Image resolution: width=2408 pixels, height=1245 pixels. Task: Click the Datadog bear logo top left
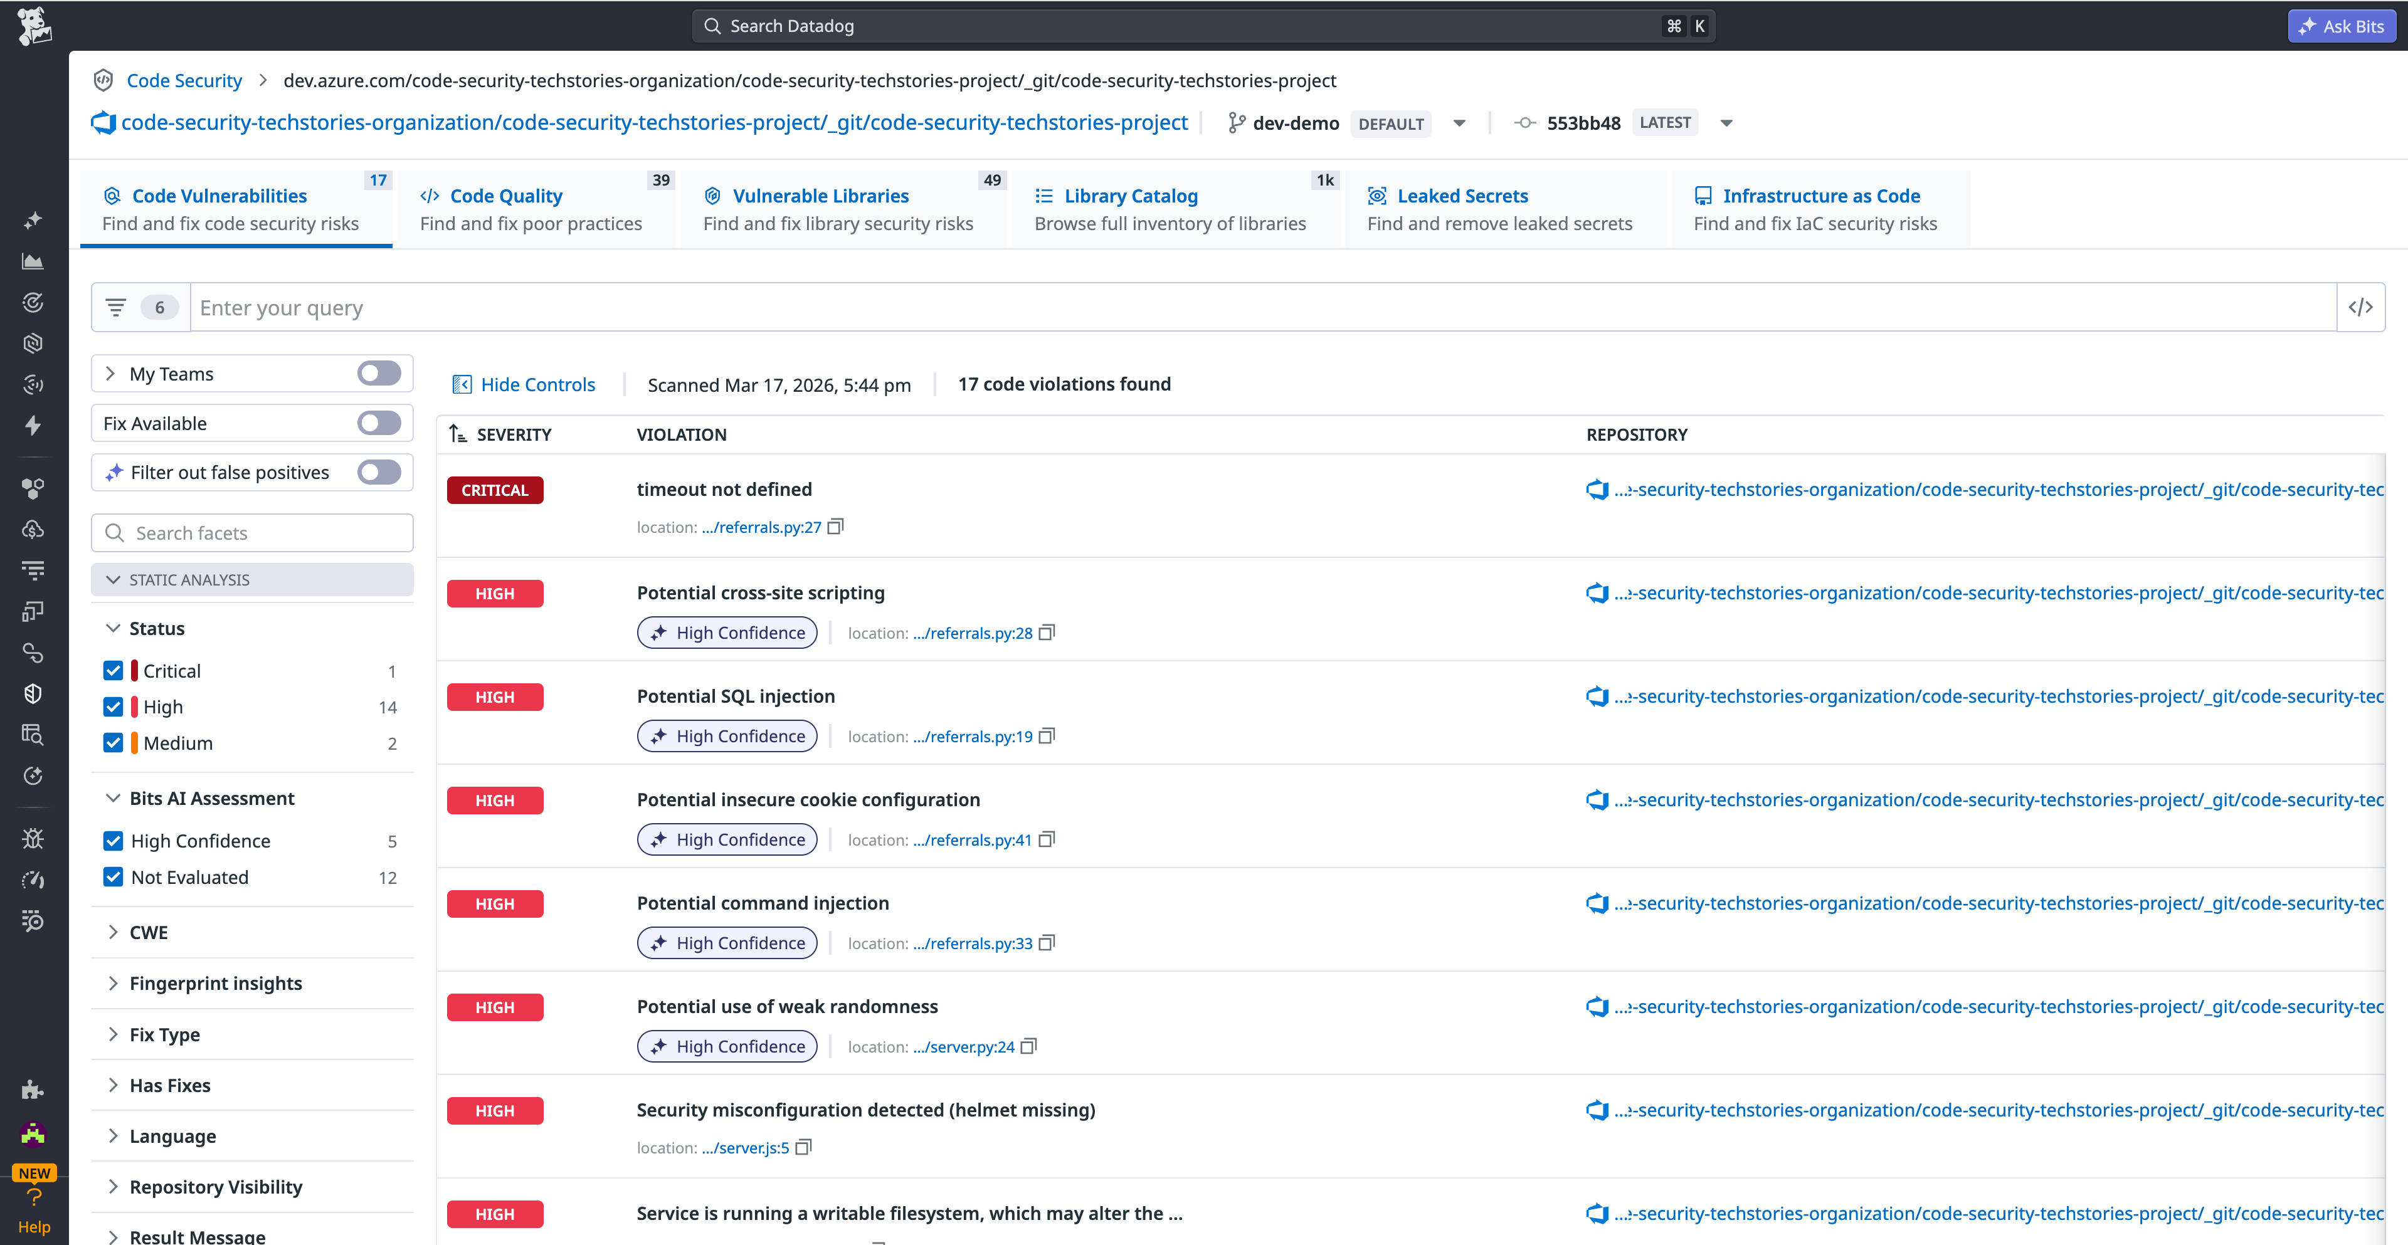pyautogui.click(x=33, y=25)
